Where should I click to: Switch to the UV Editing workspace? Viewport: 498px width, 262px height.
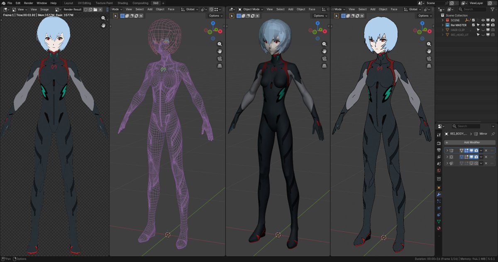tap(84, 3)
